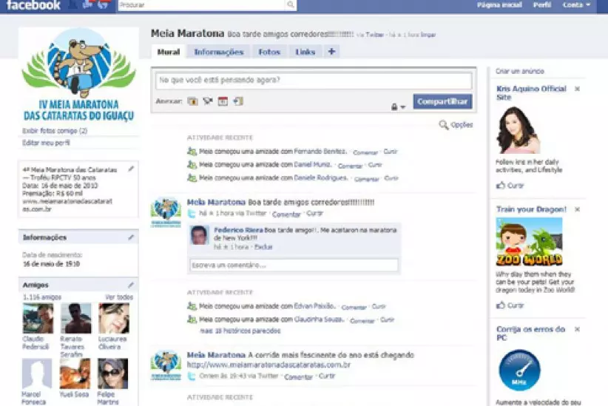Click the attach link icon
608x406 pixels.
click(x=237, y=101)
